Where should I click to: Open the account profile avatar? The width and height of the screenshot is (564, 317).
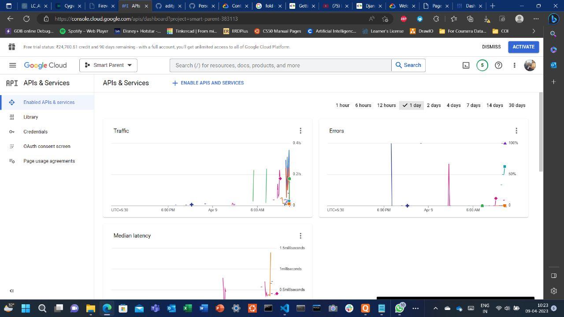click(530, 65)
